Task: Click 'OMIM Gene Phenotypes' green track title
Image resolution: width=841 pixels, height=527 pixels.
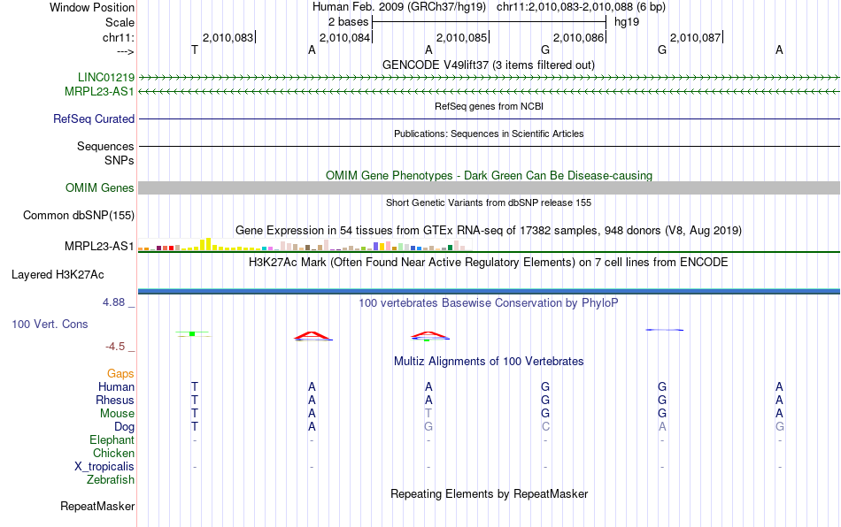Action: pos(490,176)
